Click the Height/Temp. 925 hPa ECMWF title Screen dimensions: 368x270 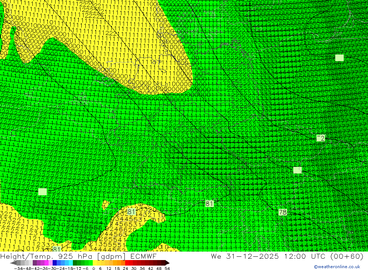[78, 256]
